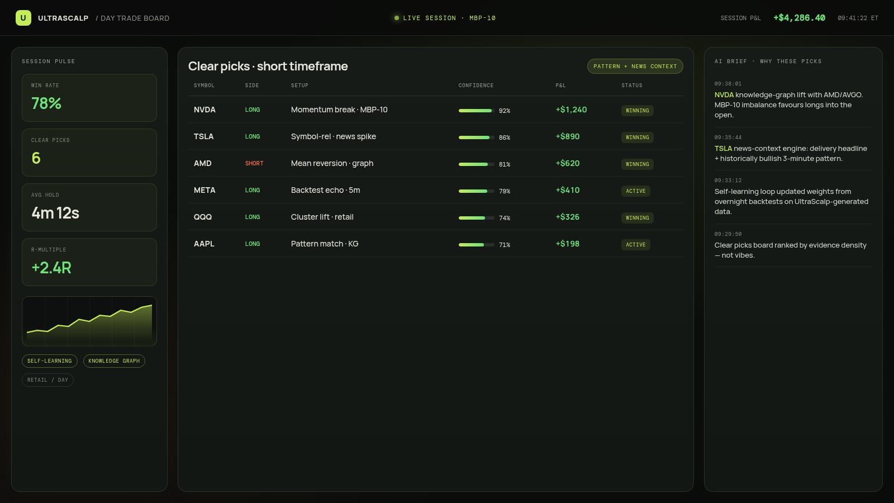
Task: Click the +$890 TSLA P&L value
Action: (x=568, y=136)
